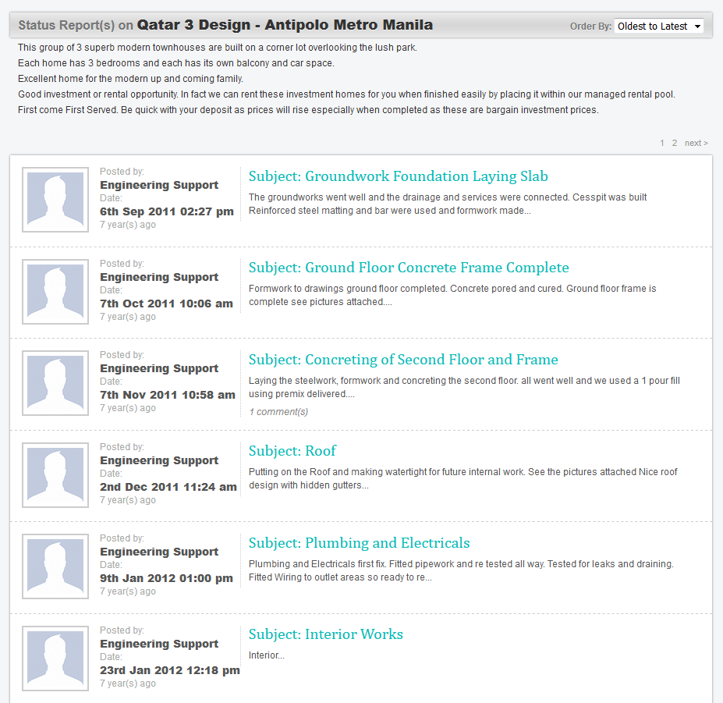Open Ground Floor Concrete Frame Complete report
The width and height of the screenshot is (723, 703).
tap(409, 268)
